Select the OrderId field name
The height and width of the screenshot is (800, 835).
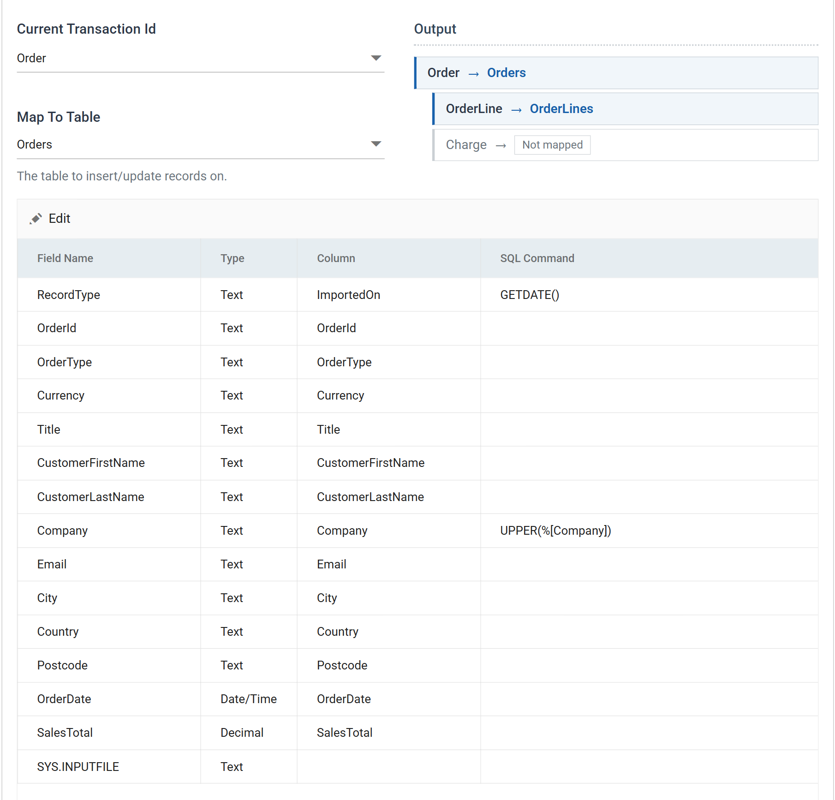point(57,328)
